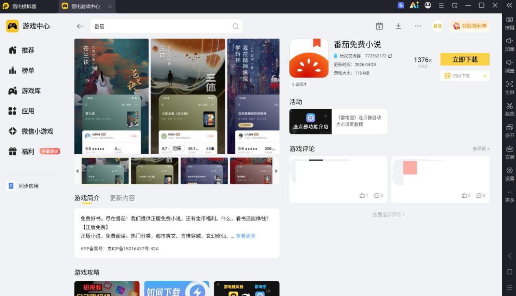The width and height of the screenshot is (516, 296).
Task: Click 查看更多 to expand description
Action: [x=246, y=236]
